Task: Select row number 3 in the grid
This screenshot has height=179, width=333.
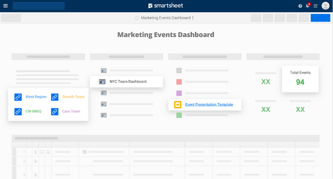Action: pyautogui.click(x=24, y=175)
